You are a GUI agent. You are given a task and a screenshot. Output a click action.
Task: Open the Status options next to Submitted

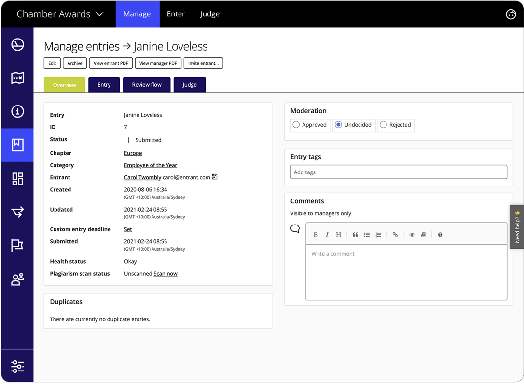[x=128, y=139]
